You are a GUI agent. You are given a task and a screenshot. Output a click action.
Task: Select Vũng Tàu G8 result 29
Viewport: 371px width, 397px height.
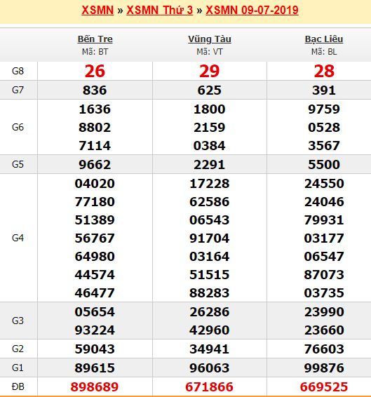209,71
